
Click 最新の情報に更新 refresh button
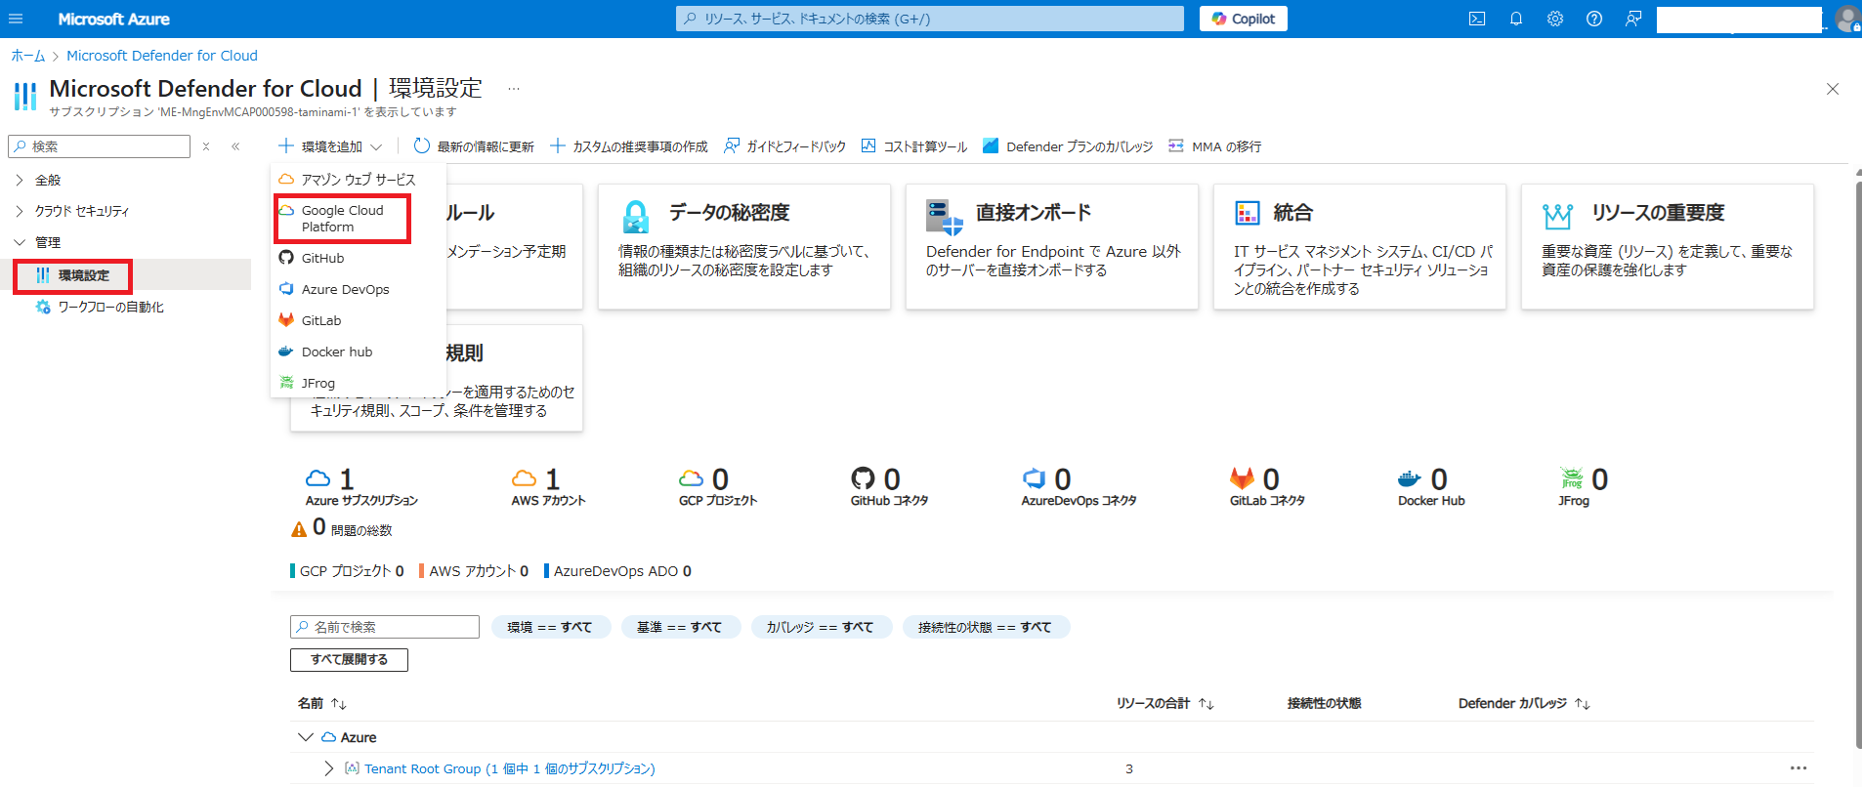click(x=474, y=146)
